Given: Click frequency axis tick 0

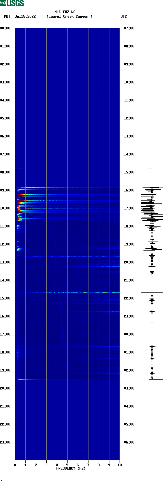Looking at the screenshot, I should tap(15, 465).
